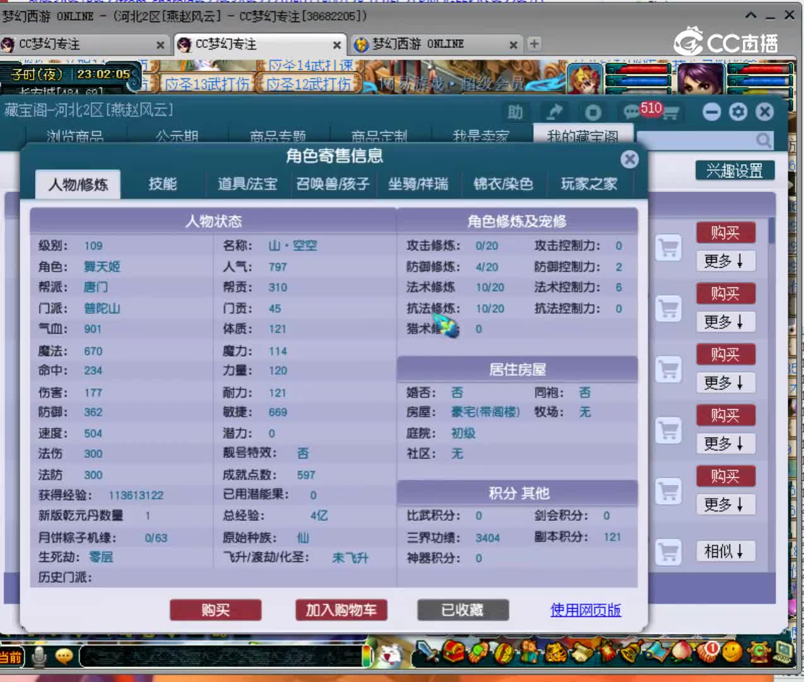The image size is (804, 682).
Task: Click the cart icon beside the 相似 button
Action: click(x=668, y=552)
